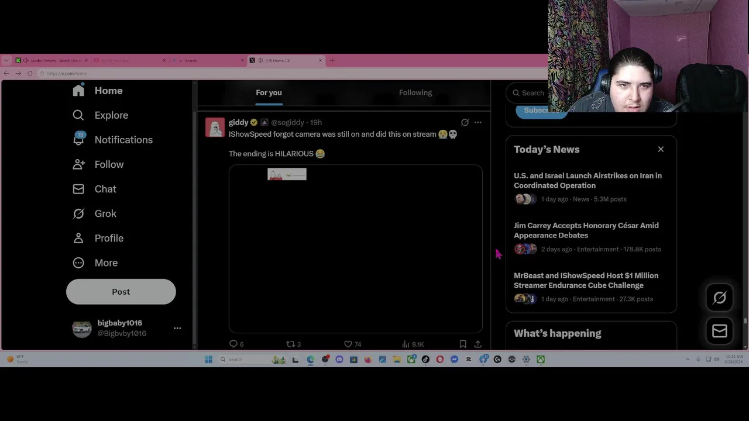Image resolution: width=749 pixels, height=421 pixels.
Task: Click the browser back arrow
Action: point(6,73)
